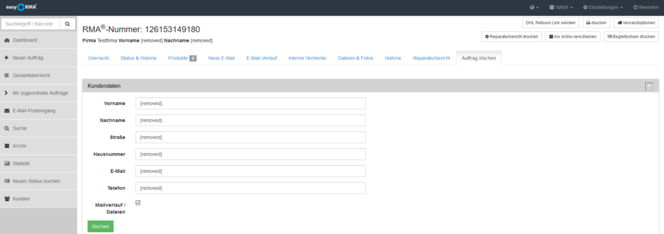Click the Nachname input field
The width and height of the screenshot is (664, 234).
click(250, 120)
